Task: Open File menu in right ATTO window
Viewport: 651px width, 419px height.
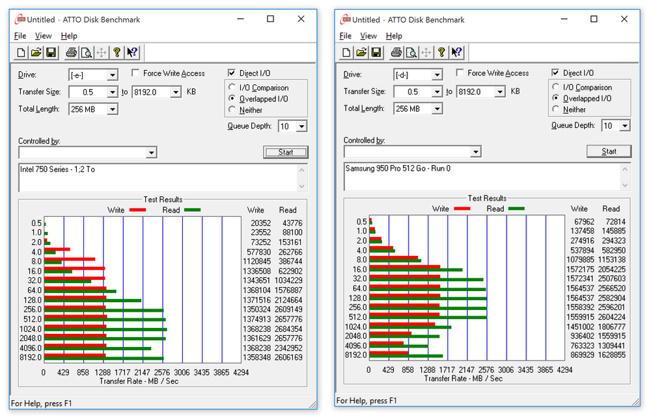Action: (x=345, y=36)
